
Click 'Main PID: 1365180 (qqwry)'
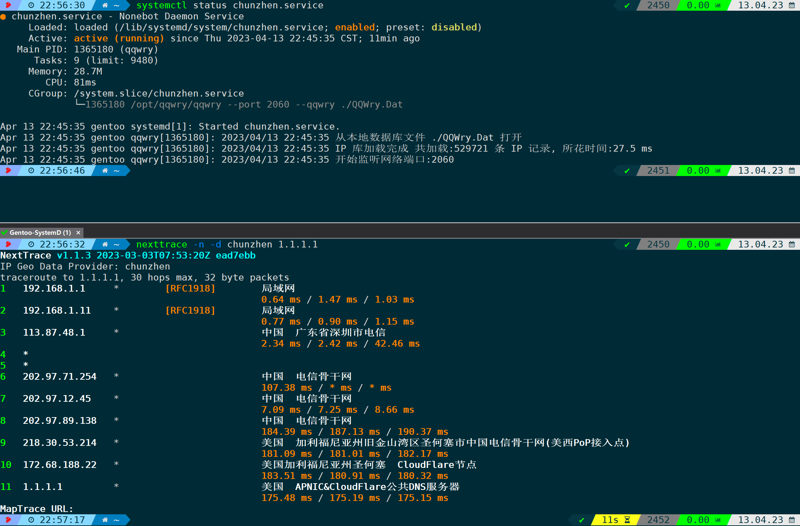pos(87,49)
